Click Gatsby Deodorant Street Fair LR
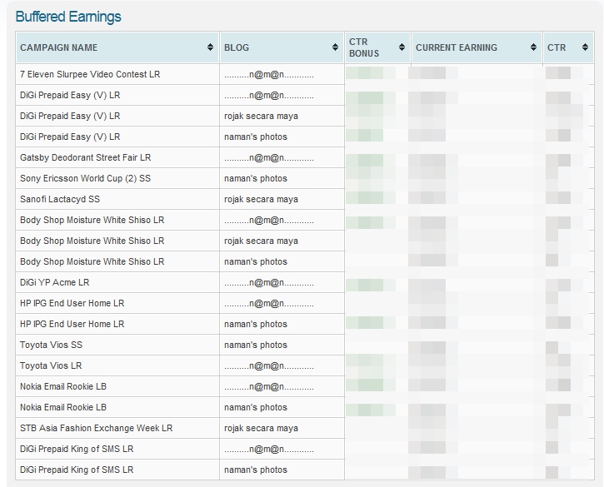604x487 pixels. (x=86, y=157)
